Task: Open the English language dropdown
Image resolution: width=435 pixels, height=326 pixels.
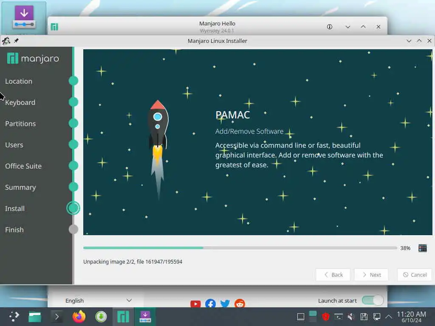Action: pyautogui.click(x=98, y=301)
